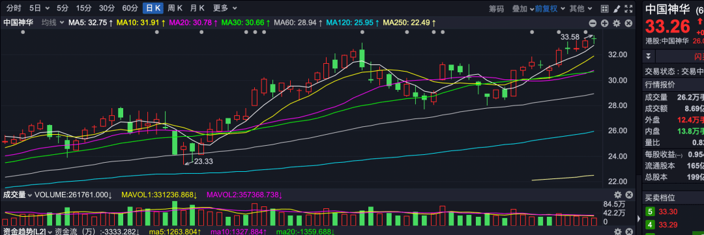Close the moving average indicator row
The width and height of the screenshot is (704, 235).
coord(628,23)
